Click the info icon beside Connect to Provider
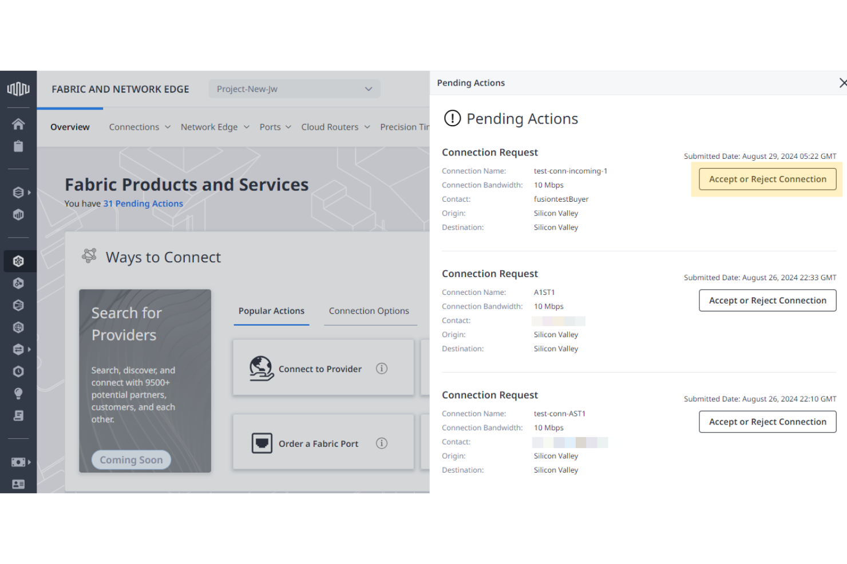This screenshot has width=847, height=564. (381, 369)
